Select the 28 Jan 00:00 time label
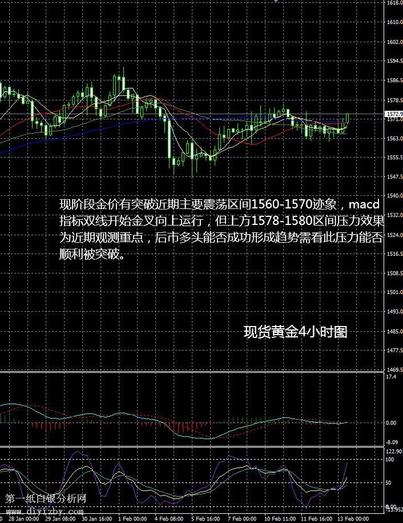The width and height of the screenshot is (403, 523). point(23,519)
